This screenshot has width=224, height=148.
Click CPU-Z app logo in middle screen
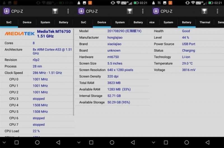(x=81, y=11)
